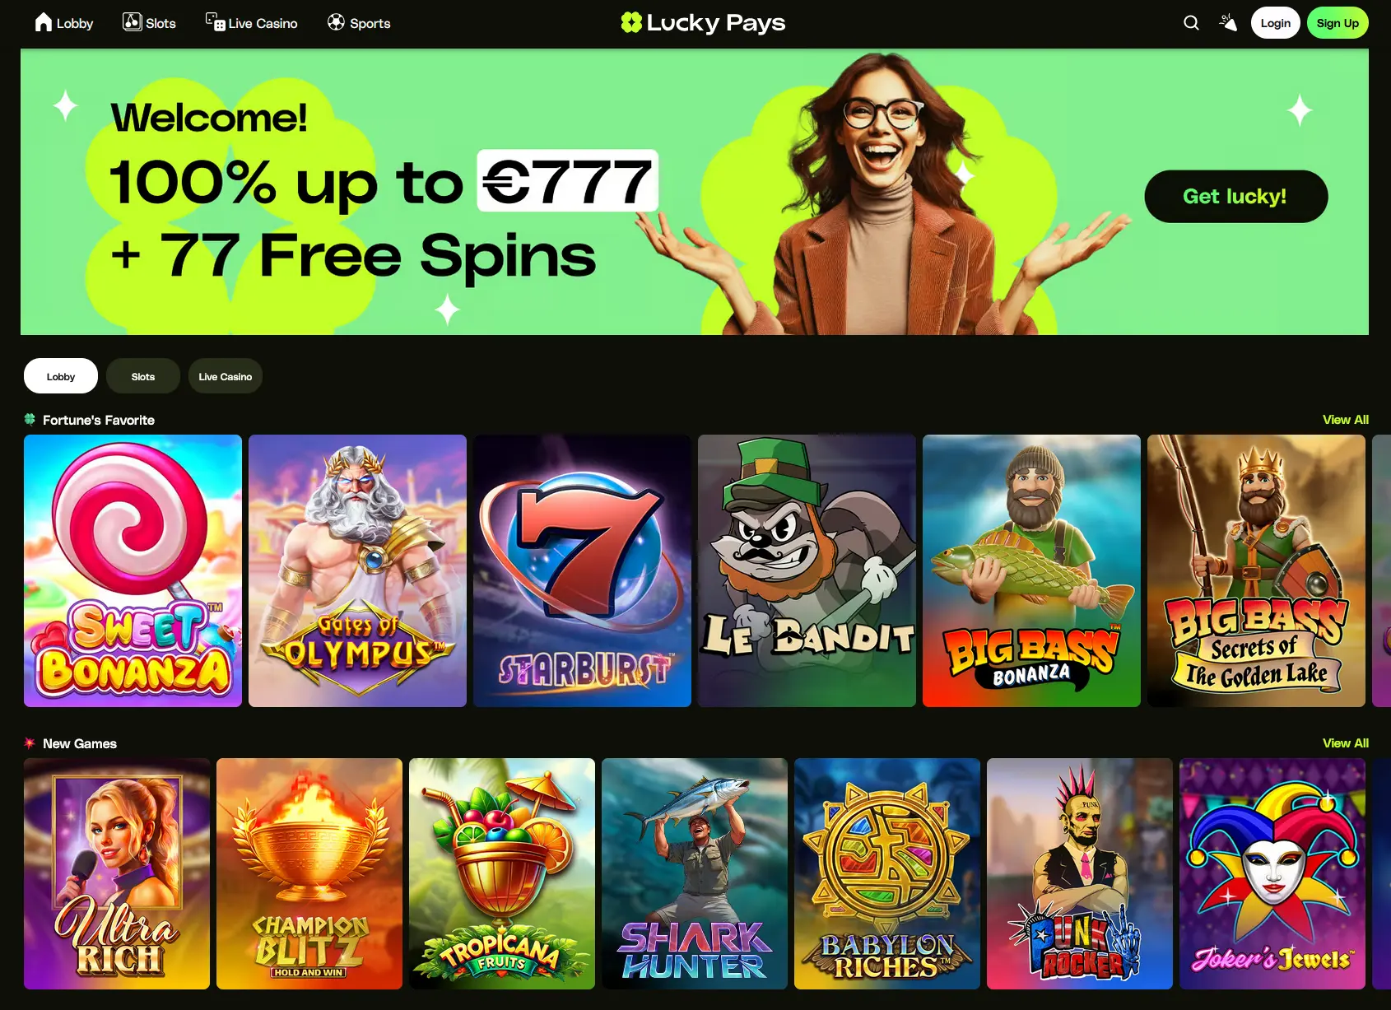Click the Sports soccer ball icon
This screenshot has height=1010, width=1391.
click(336, 22)
